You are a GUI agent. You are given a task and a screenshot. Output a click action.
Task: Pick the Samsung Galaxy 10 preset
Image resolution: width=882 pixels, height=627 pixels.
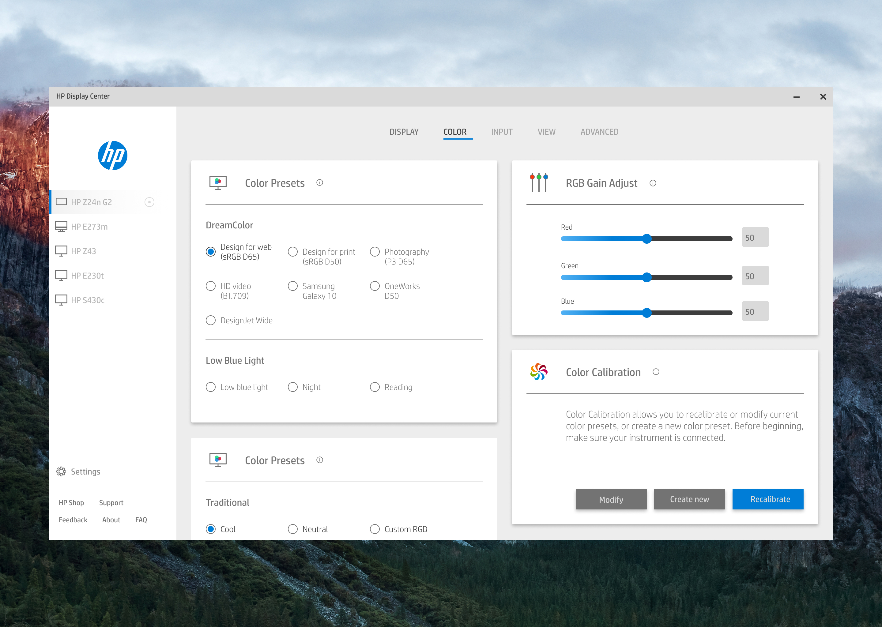pyautogui.click(x=293, y=286)
